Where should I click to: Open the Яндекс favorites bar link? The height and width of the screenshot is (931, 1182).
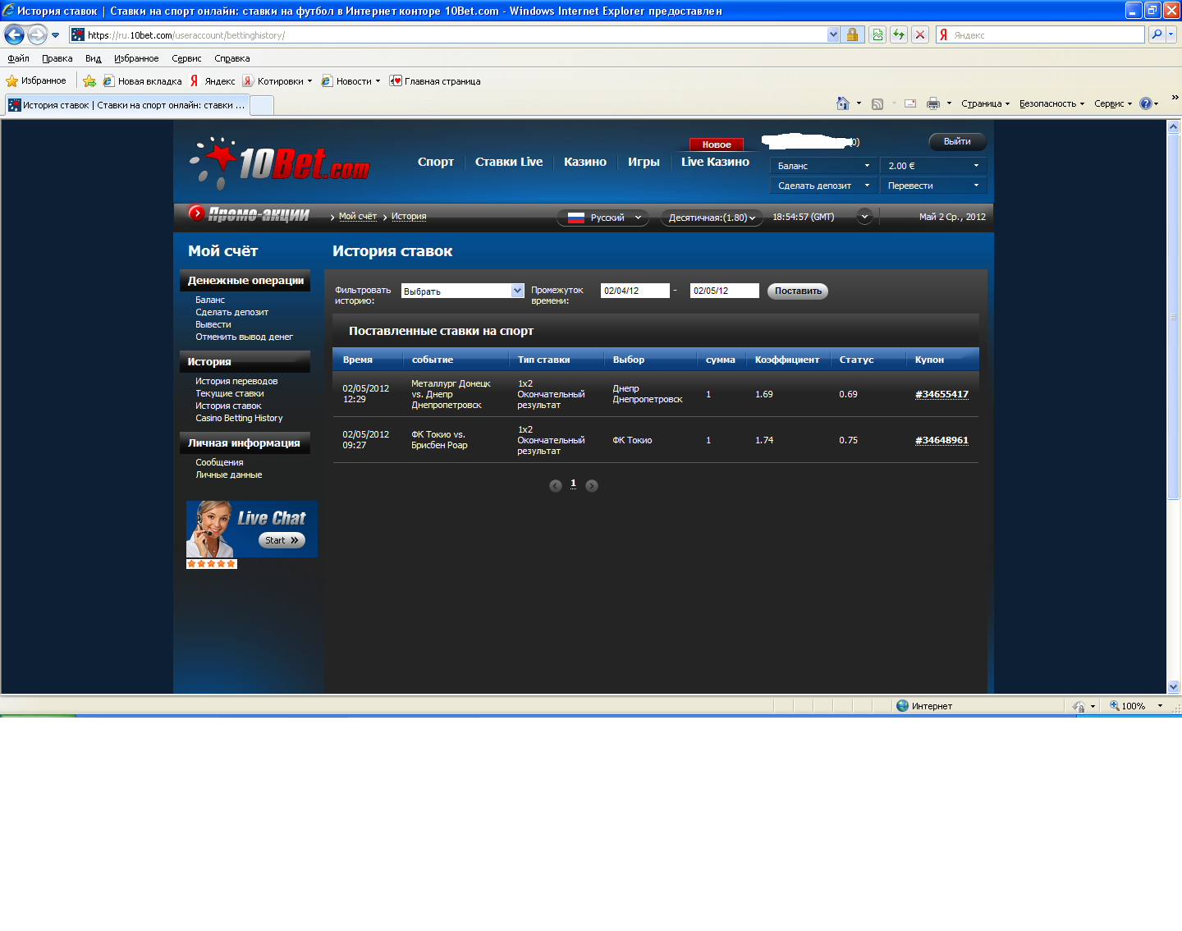pyautogui.click(x=212, y=80)
